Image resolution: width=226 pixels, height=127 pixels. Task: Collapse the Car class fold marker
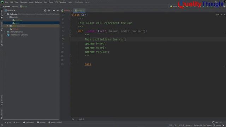(71, 15)
